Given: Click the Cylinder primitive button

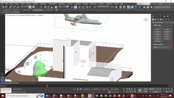Looking at the screenshot, I should 157,34.
